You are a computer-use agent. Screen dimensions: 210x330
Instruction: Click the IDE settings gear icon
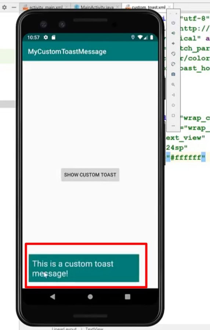[4, 7]
